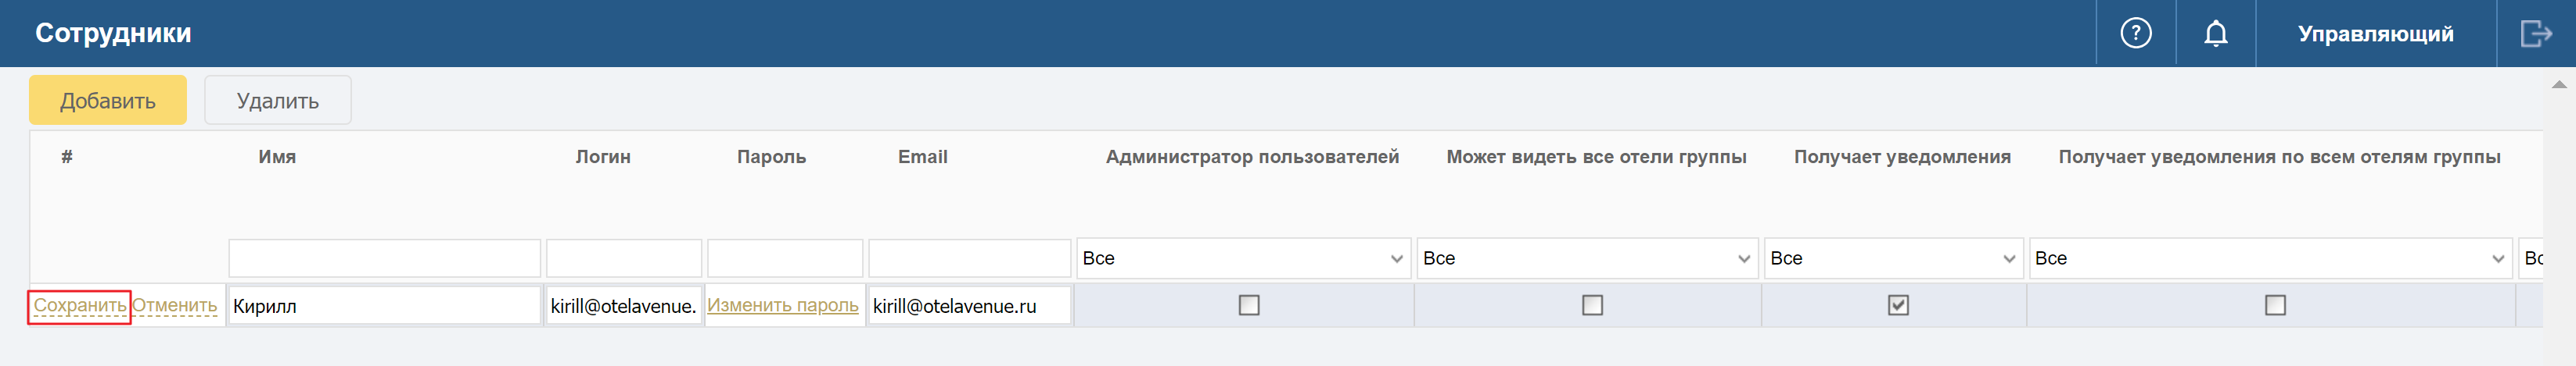Expand Администратор пользователей filter dropdown
This screenshot has width=2576, height=366.
tap(1243, 258)
